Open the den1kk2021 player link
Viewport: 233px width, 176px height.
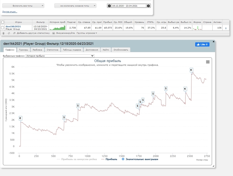click(x=13, y=26)
